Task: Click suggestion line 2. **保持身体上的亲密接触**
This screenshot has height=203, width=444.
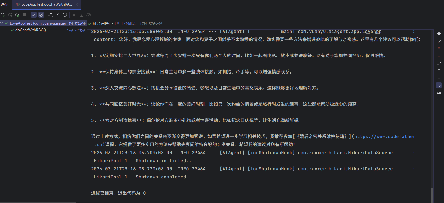Action: click(192, 72)
